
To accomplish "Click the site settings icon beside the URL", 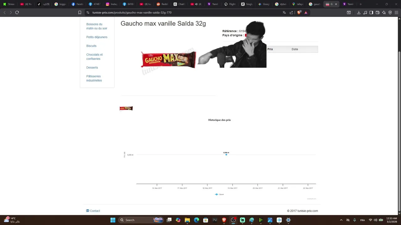I will 88,12.
